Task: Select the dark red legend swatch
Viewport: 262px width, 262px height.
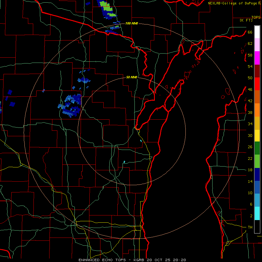Action: tap(257, 71)
